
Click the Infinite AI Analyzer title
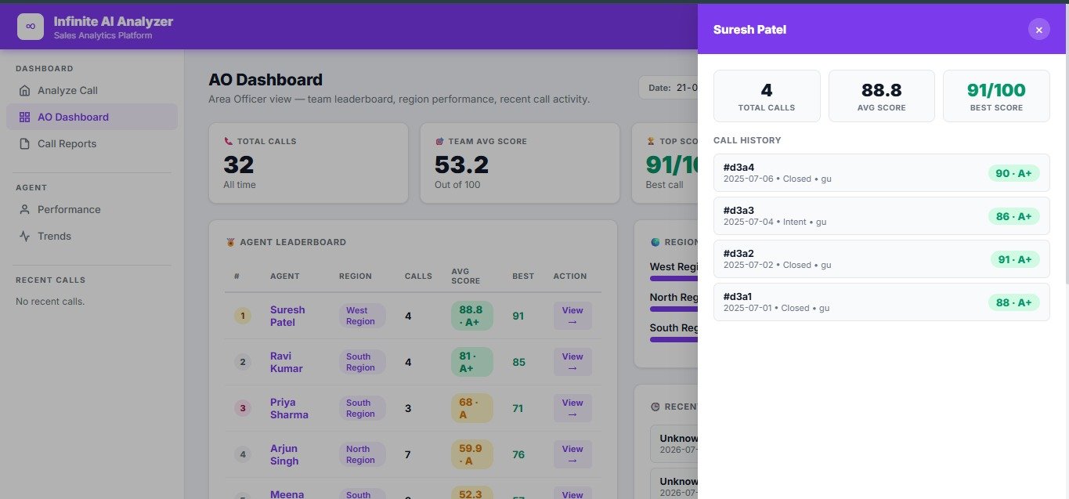pos(114,21)
